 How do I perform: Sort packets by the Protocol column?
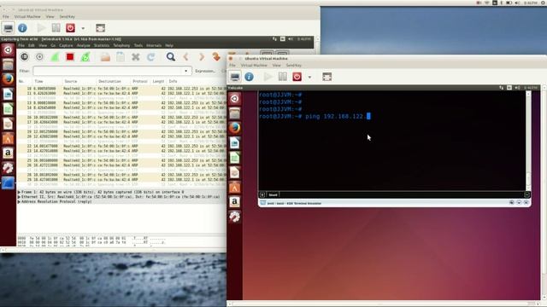(x=140, y=82)
